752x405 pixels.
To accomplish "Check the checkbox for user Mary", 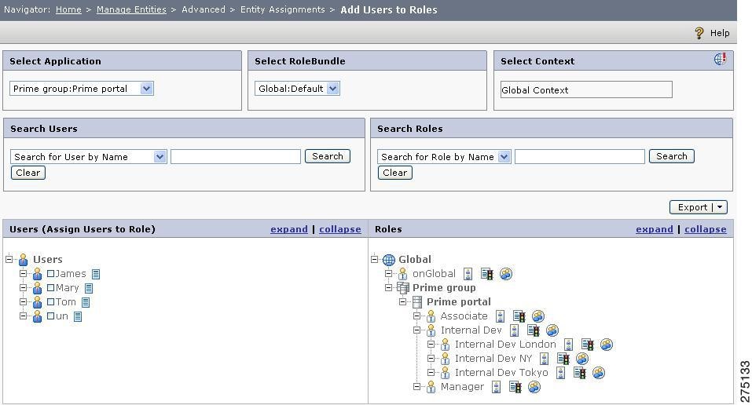I will pyautogui.click(x=51, y=288).
